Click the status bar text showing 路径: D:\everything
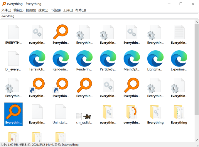 (67, 145)
